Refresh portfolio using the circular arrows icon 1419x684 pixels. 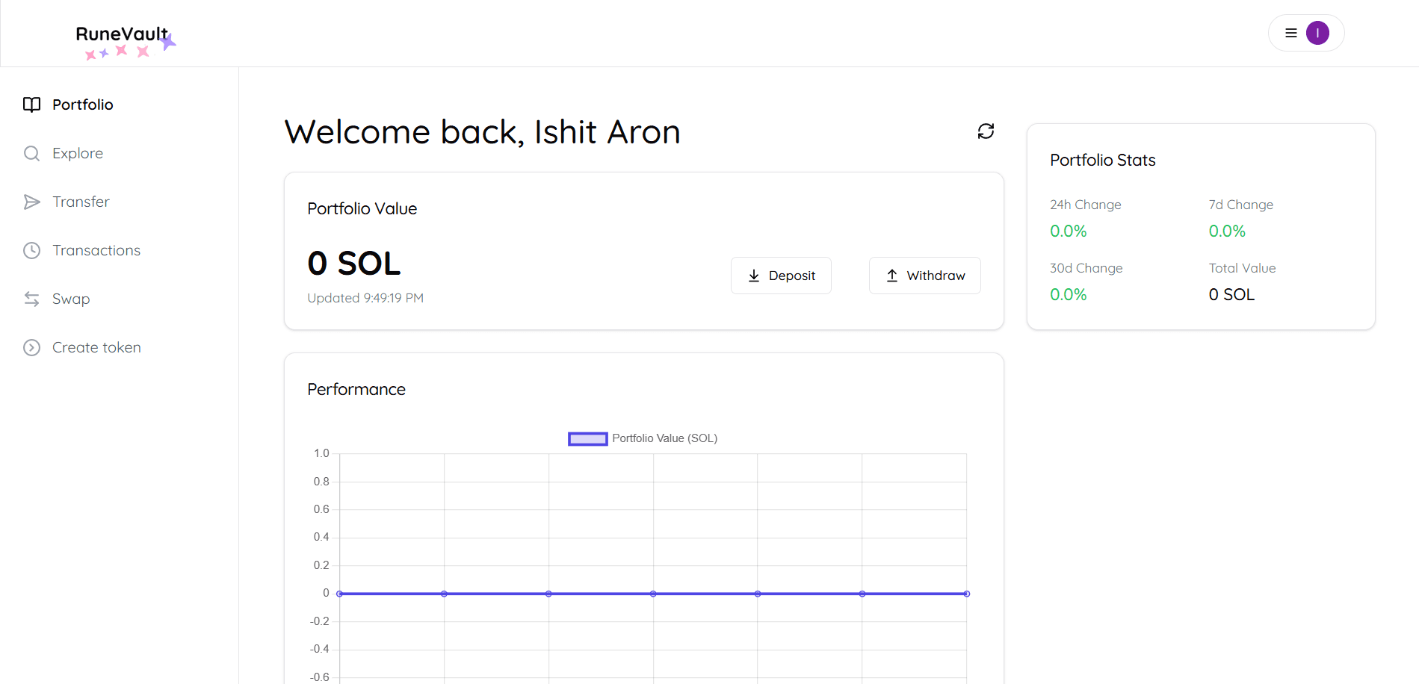click(x=986, y=131)
